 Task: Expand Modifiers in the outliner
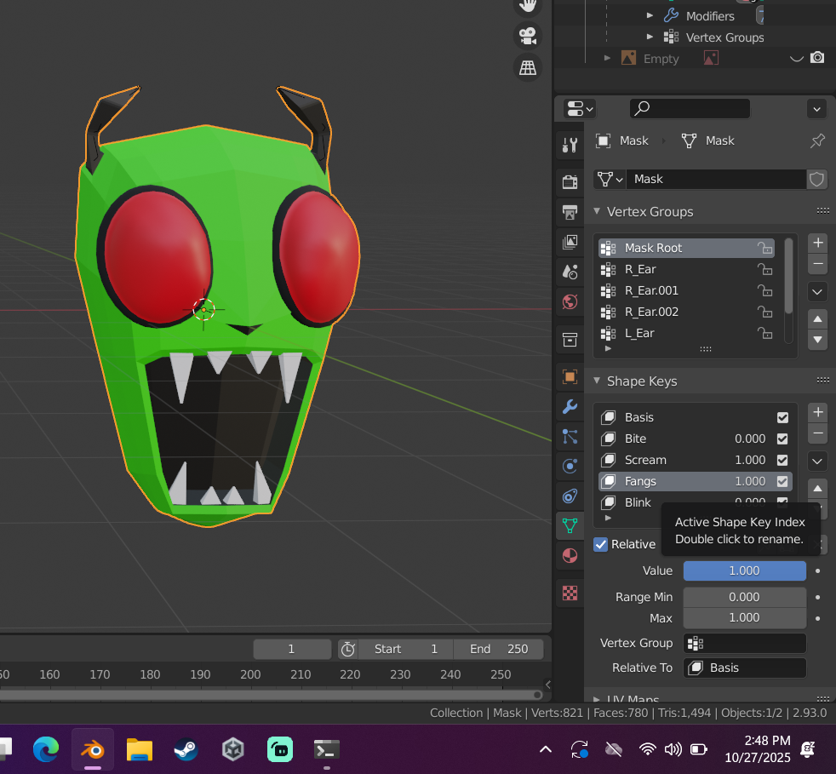coord(650,16)
